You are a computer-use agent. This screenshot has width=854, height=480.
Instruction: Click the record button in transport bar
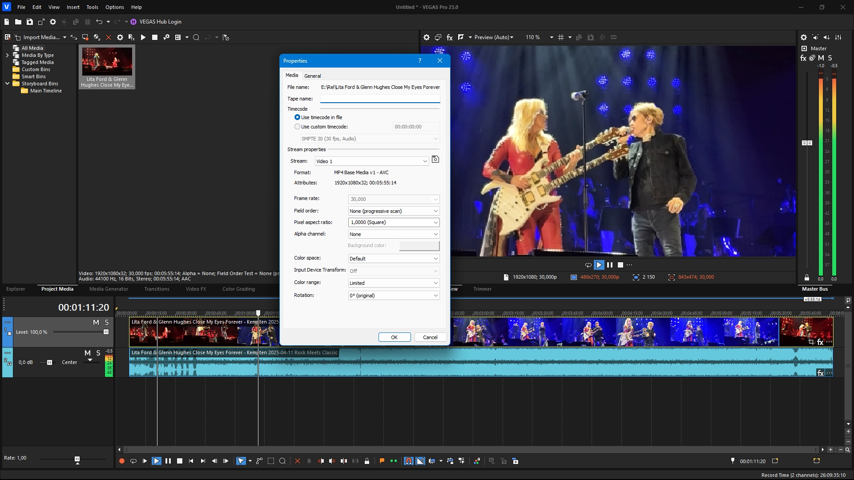121,461
